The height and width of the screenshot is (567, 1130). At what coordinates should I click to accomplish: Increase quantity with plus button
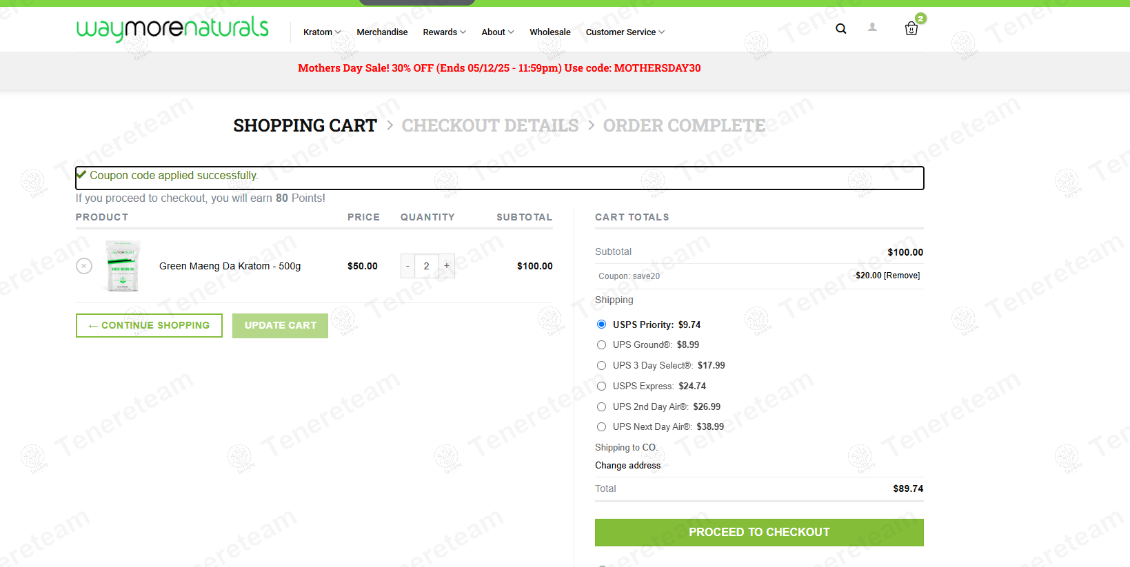447,266
